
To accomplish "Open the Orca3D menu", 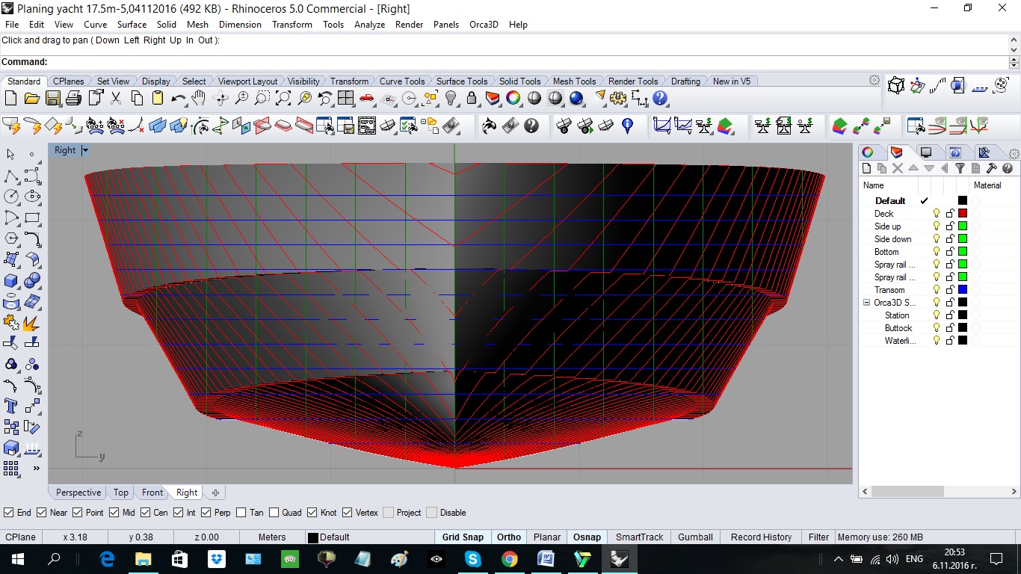I will 484,25.
